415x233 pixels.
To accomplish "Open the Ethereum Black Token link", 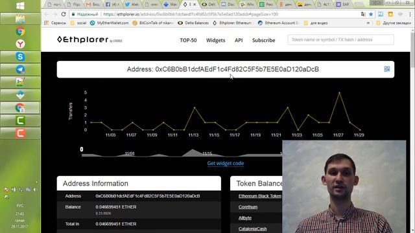I will (260, 196).
